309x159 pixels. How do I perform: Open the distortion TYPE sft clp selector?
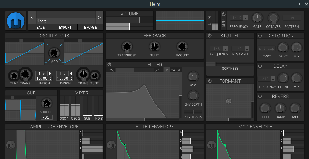266,49
